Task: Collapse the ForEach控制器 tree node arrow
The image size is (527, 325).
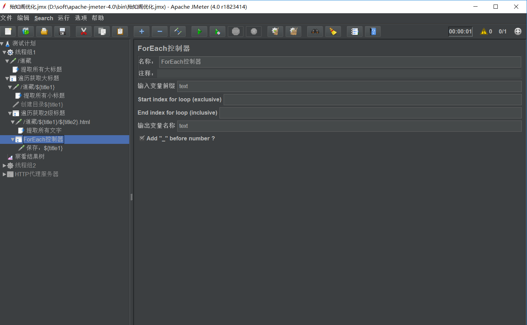Action: 13,139
